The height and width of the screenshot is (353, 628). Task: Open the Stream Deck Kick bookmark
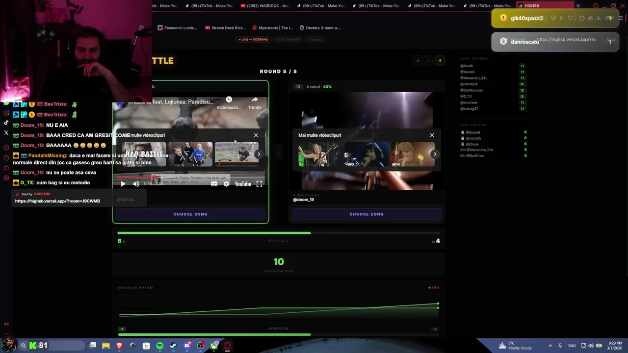point(226,28)
